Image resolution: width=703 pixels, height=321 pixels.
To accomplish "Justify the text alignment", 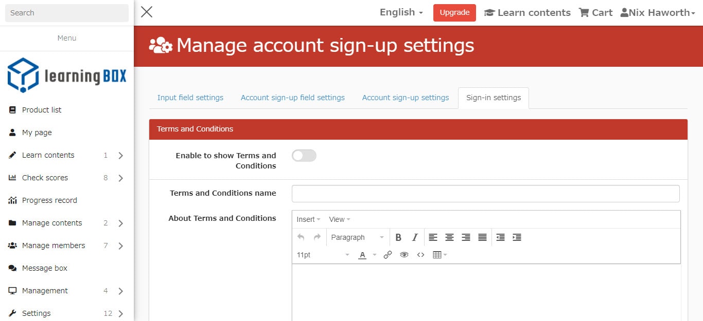I will [x=482, y=237].
